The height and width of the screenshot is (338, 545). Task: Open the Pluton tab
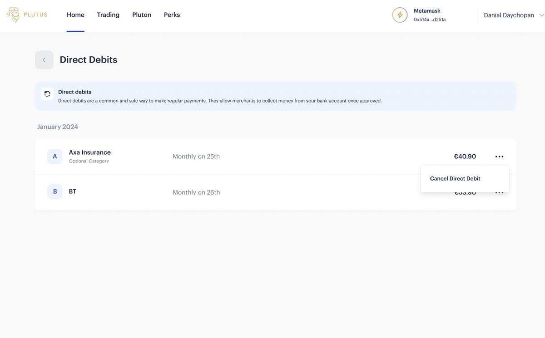coord(142,15)
